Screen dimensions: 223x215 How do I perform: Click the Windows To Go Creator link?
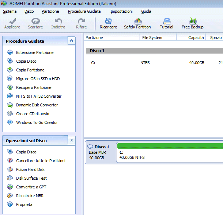click(37, 122)
